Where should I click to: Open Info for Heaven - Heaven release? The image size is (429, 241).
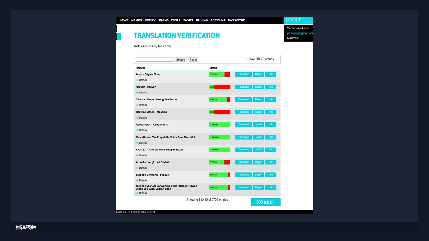(271, 87)
